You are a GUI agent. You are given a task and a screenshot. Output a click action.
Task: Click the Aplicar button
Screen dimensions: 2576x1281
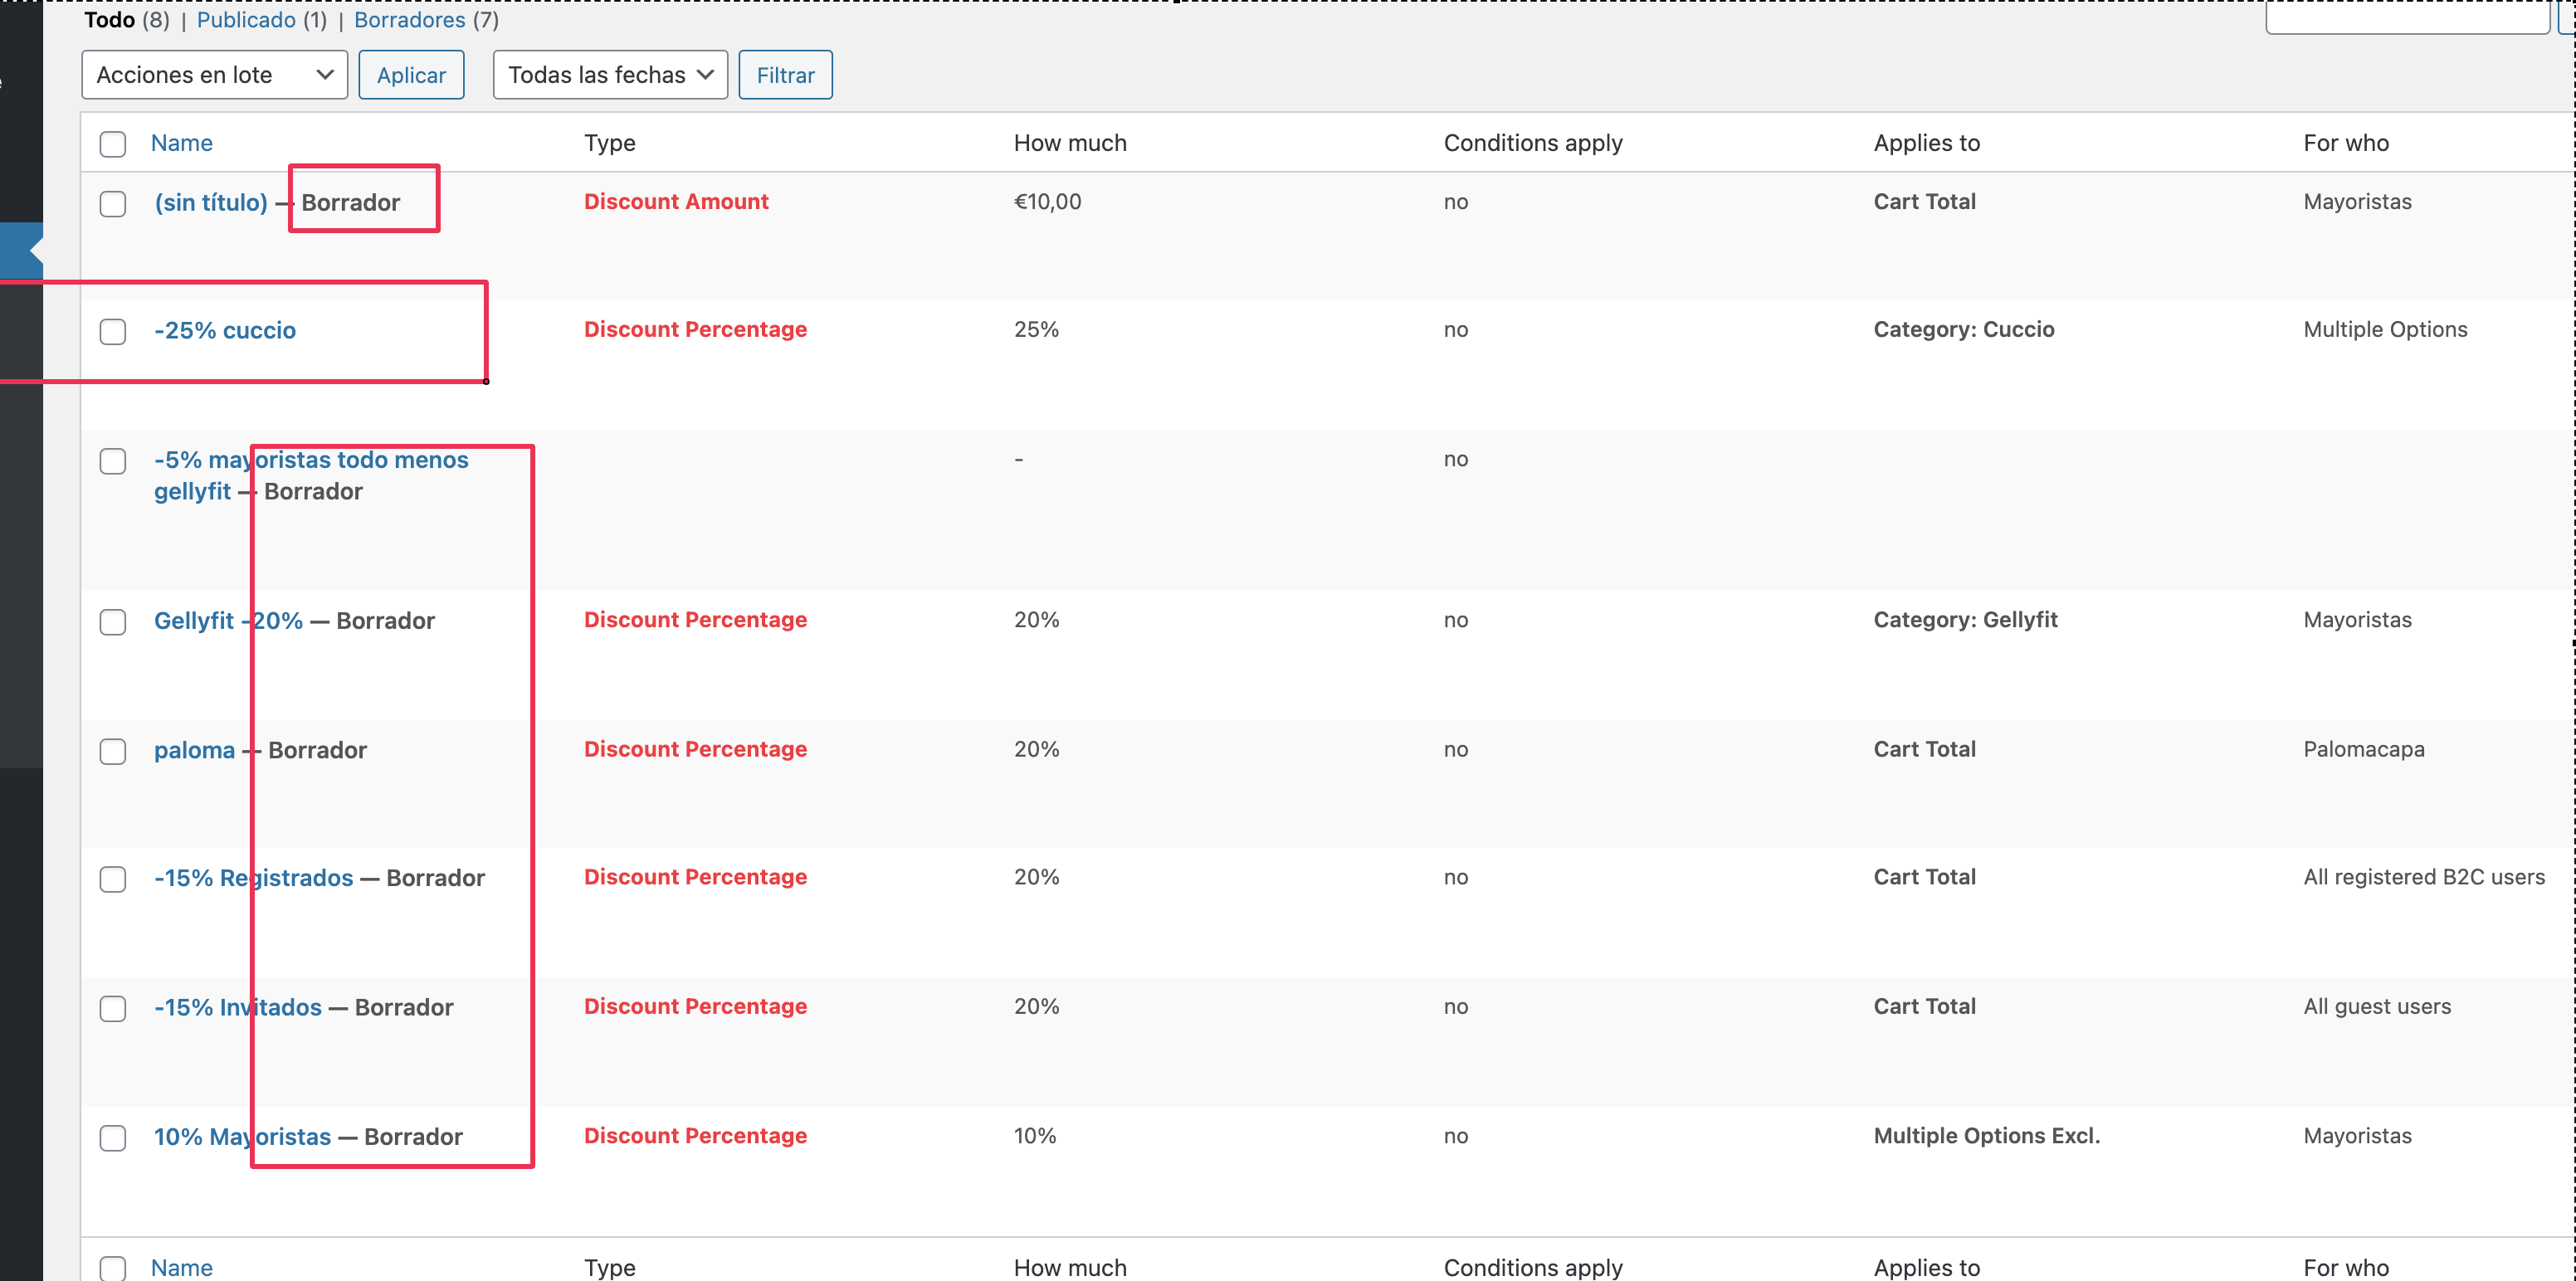pyautogui.click(x=411, y=75)
